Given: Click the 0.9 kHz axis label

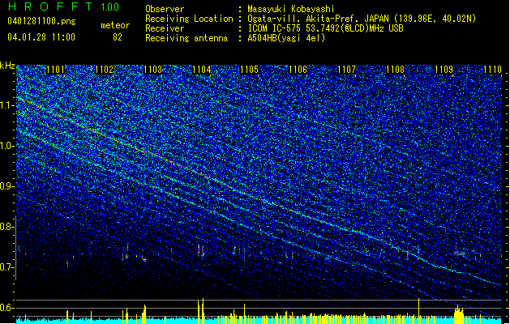Looking at the screenshot, I should (x=7, y=186).
